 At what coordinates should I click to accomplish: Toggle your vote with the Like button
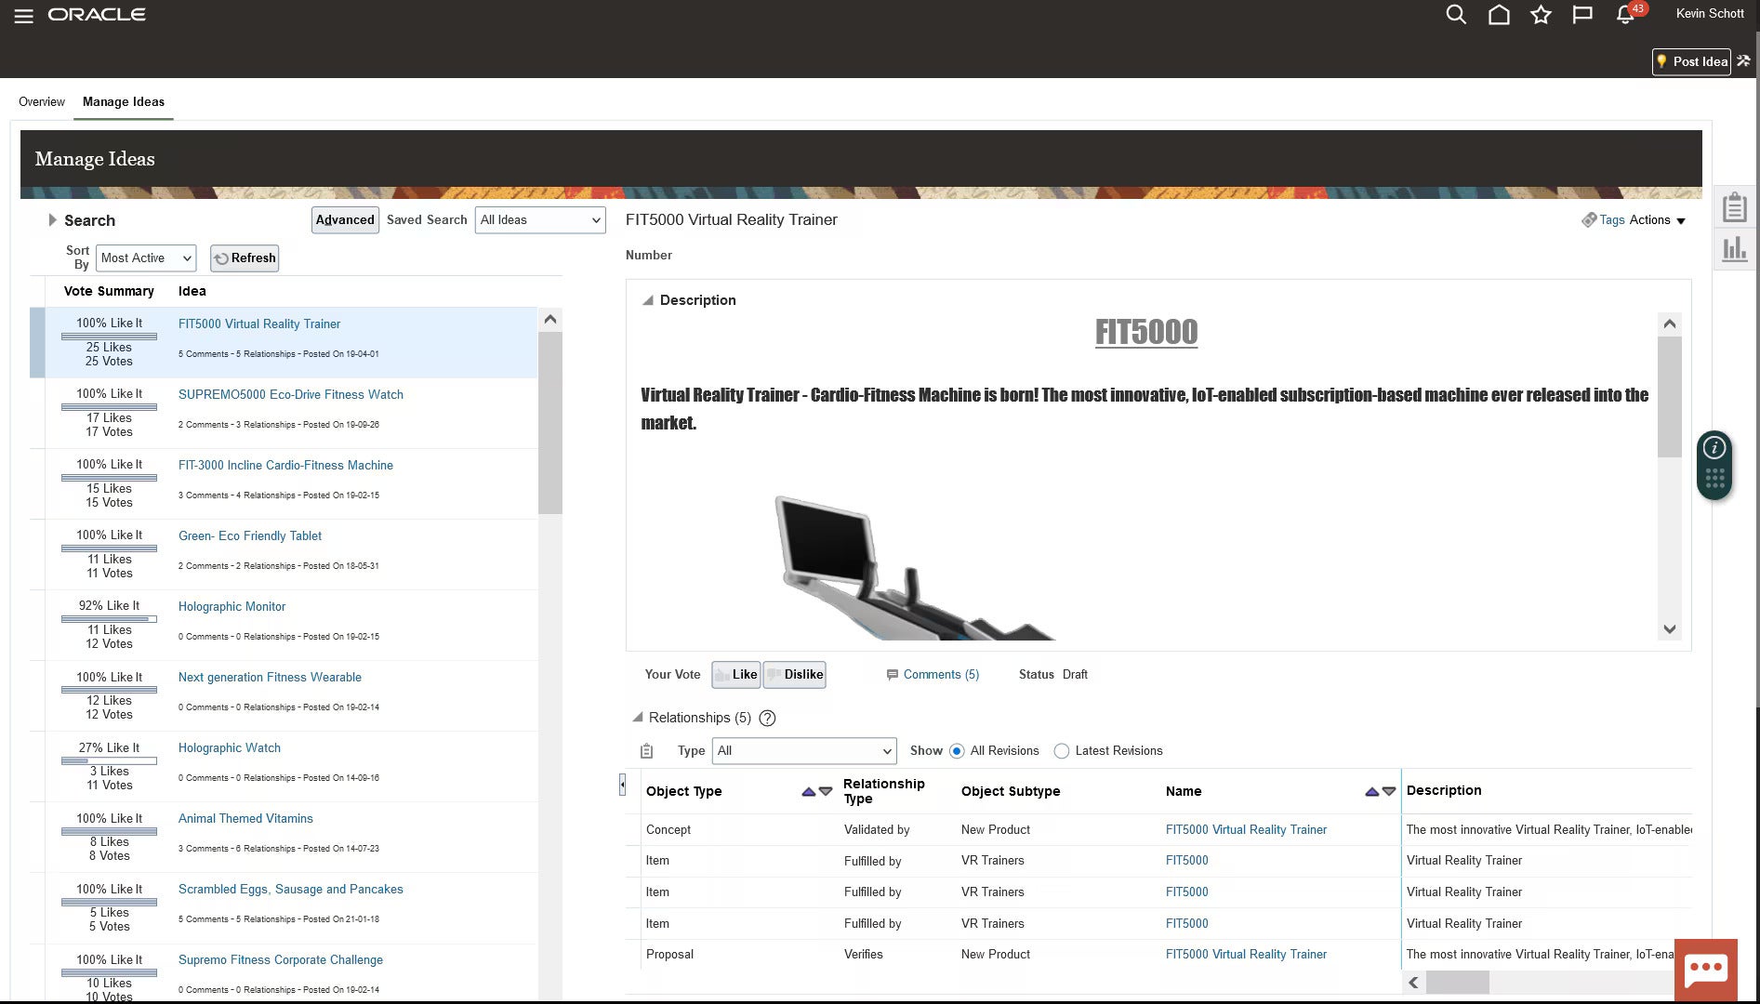point(735,674)
